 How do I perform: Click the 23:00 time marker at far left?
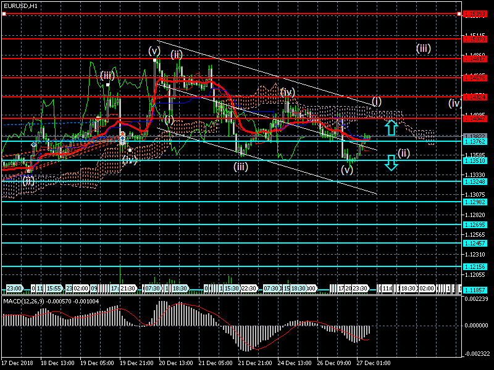[14, 289]
